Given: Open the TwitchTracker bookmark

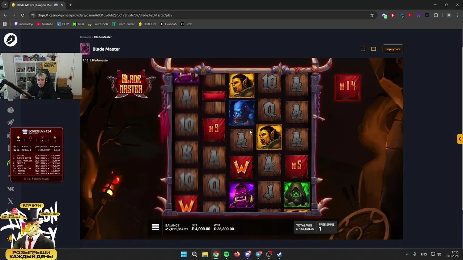Looking at the screenshot, I should click(x=123, y=24).
